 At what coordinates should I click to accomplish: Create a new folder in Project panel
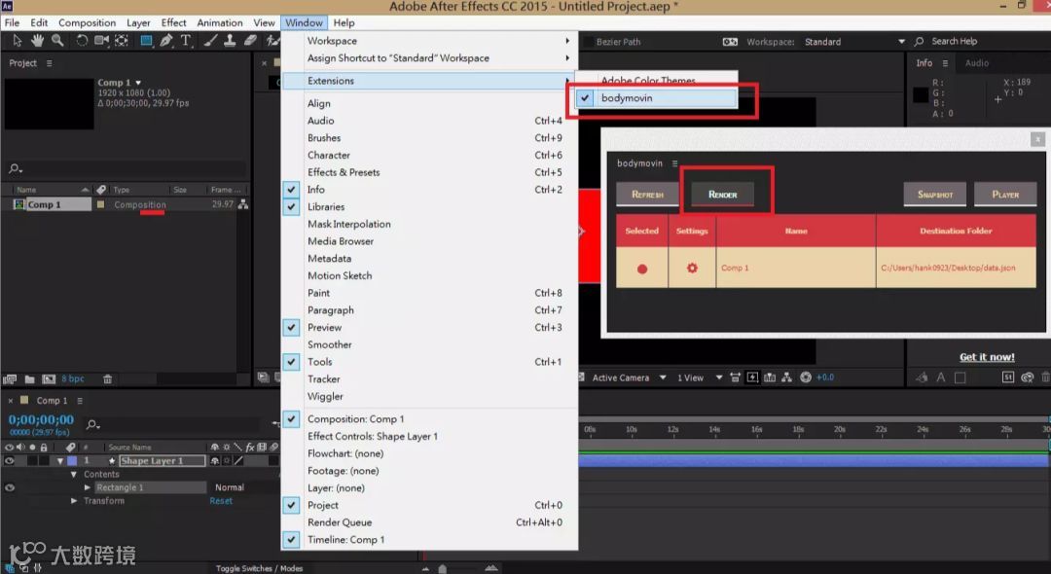pos(29,379)
